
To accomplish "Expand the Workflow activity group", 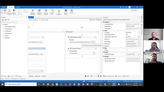I will (x=4, y=38).
